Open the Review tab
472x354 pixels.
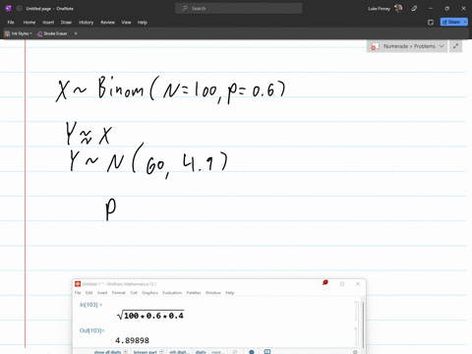pyautogui.click(x=107, y=23)
